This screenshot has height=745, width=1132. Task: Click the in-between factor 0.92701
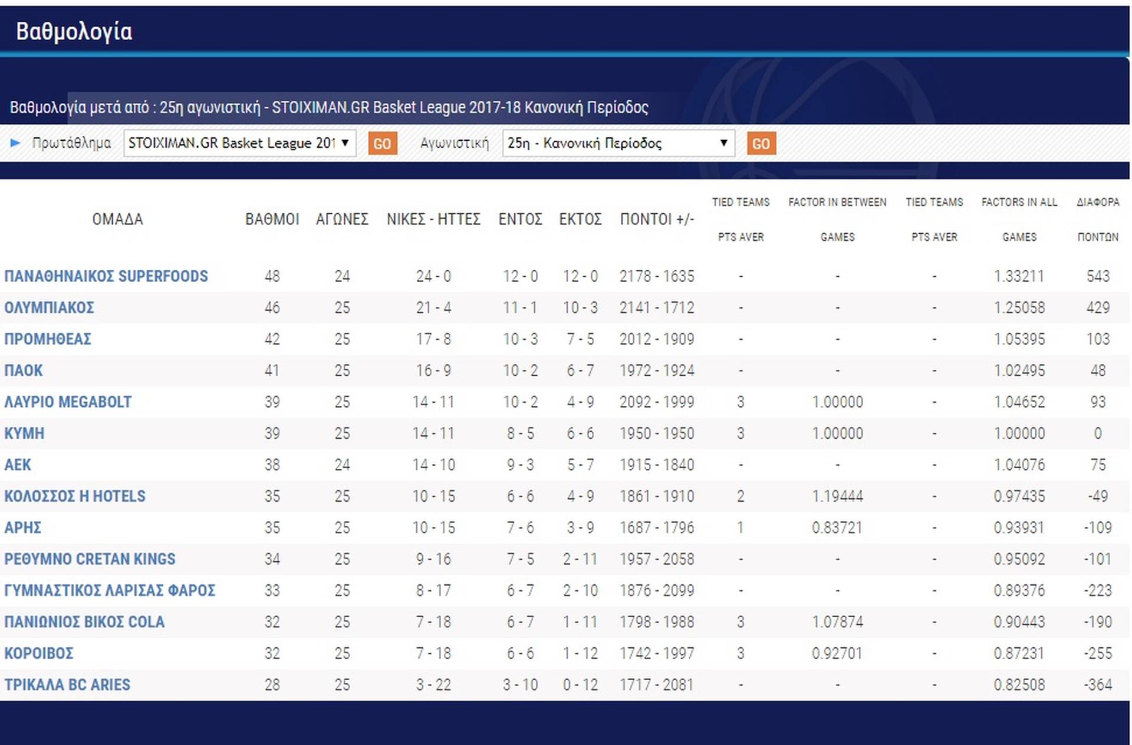point(837,653)
